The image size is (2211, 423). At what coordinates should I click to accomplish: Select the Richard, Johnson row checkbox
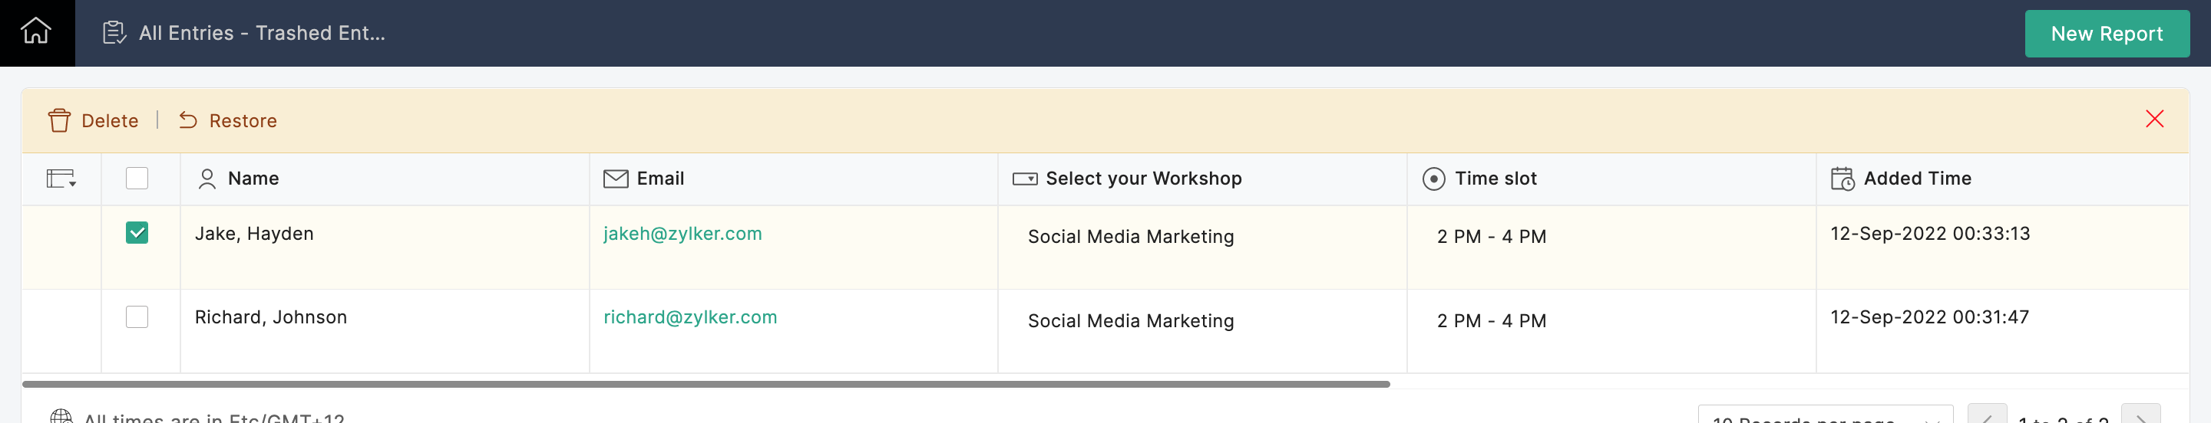(x=137, y=316)
